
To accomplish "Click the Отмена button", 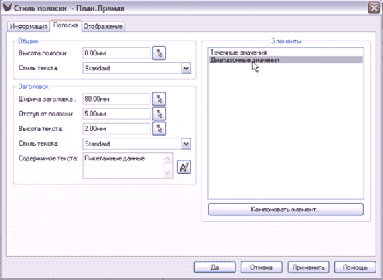I will click(261, 267).
